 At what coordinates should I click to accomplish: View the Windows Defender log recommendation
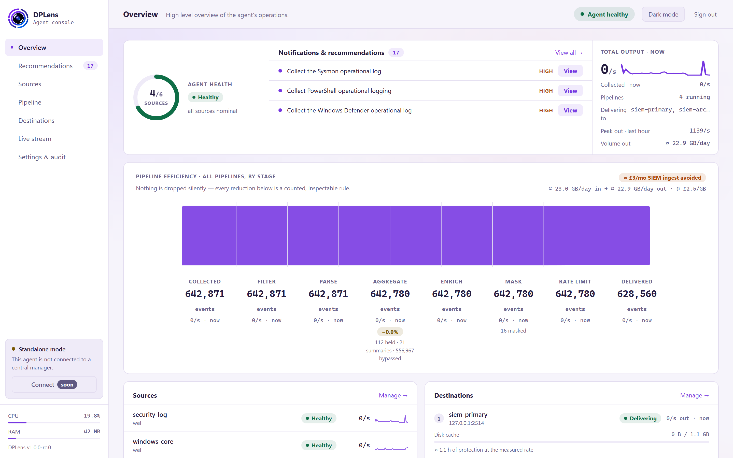coord(570,110)
